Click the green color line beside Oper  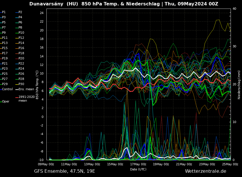(x=1, y=102)
